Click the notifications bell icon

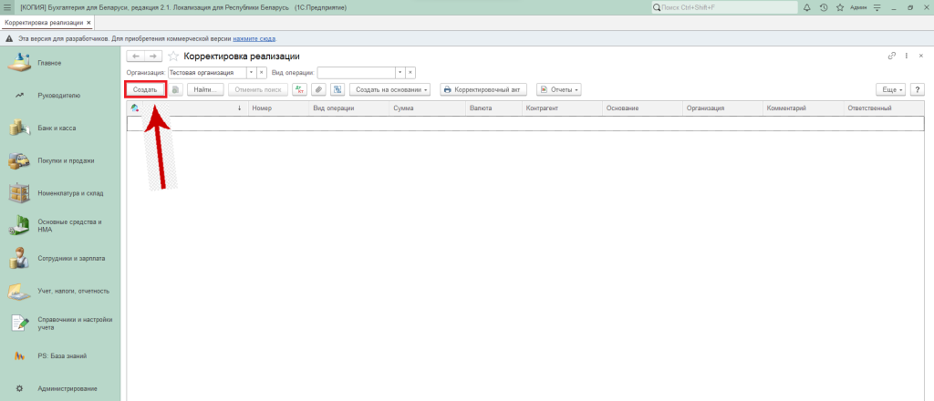[x=806, y=7]
